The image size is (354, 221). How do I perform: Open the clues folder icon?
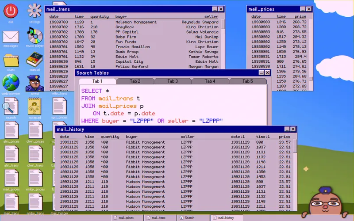[11, 60]
